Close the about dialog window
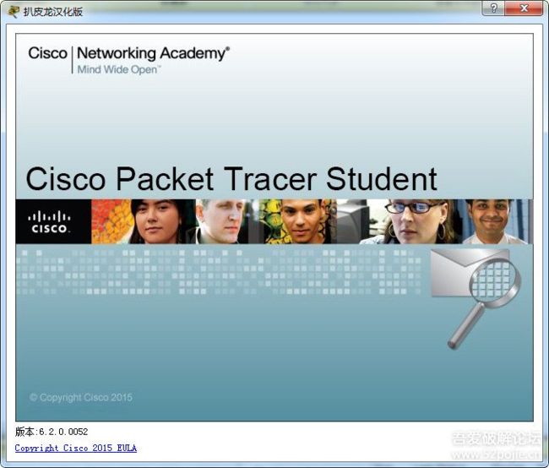Screen dimensions: 549x468 (x=524, y=8)
